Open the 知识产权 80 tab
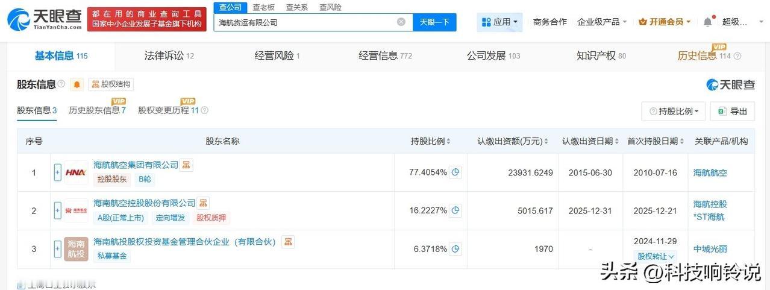770x290 pixels. tap(601, 56)
